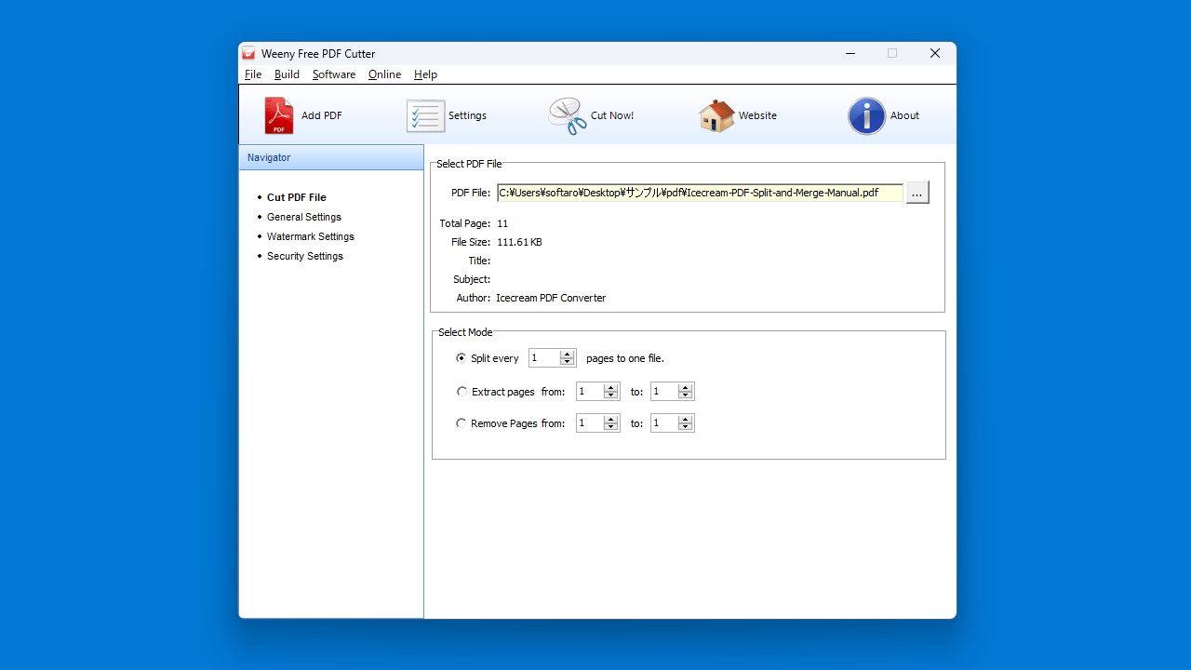
Task: Click the Add PDF toolbar label
Action: pos(322,116)
